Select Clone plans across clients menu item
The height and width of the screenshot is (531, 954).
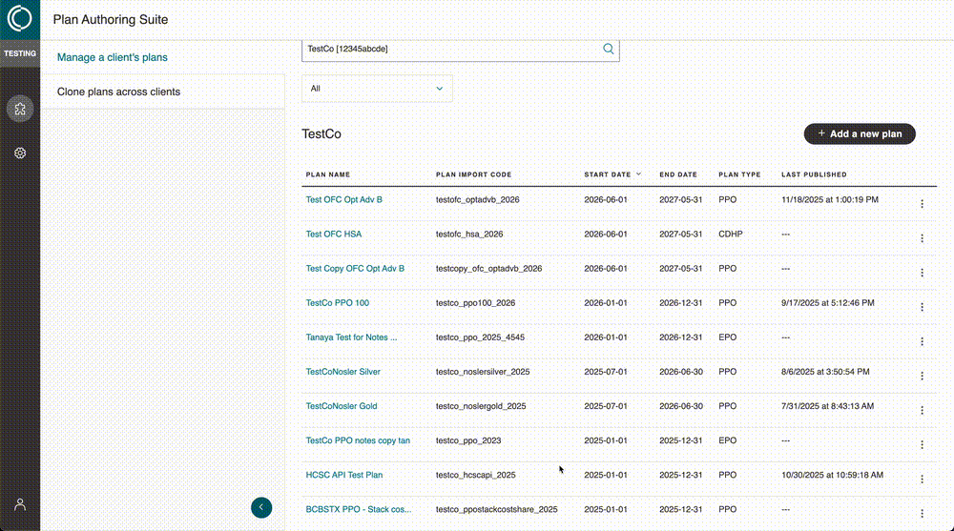click(118, 92)
